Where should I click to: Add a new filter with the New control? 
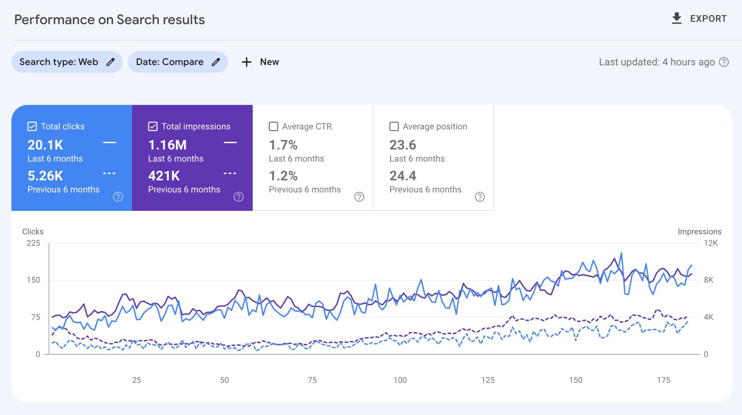coord(260,62)
